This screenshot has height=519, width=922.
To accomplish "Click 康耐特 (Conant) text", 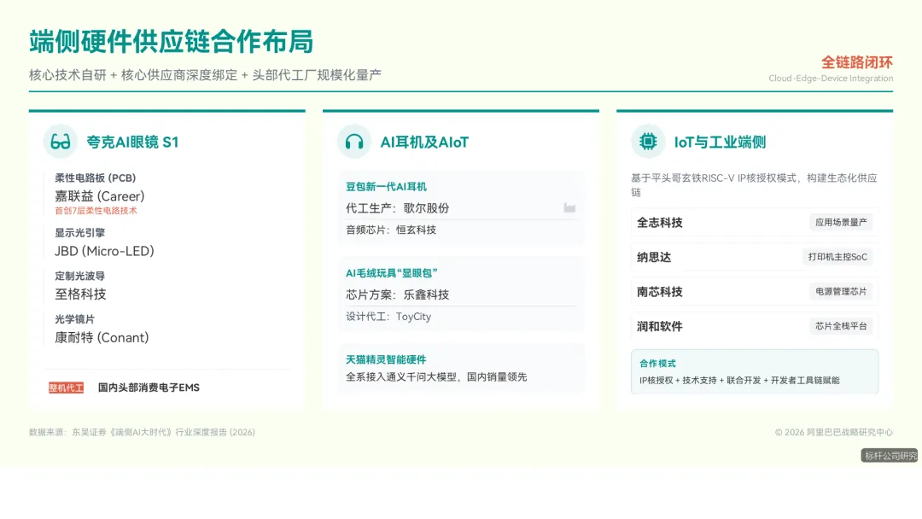I will tap(102, 338).
